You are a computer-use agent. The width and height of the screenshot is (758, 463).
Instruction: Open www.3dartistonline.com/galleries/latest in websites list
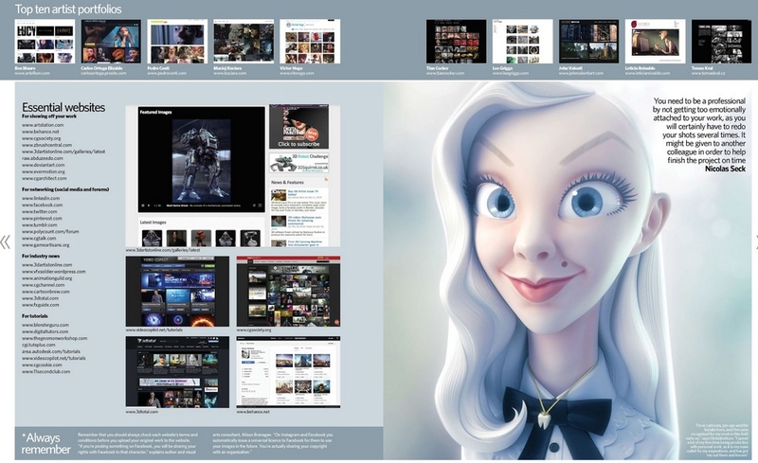coord(63,151)
